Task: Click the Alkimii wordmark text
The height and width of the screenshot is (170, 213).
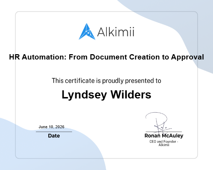Action: pos(116,32)
